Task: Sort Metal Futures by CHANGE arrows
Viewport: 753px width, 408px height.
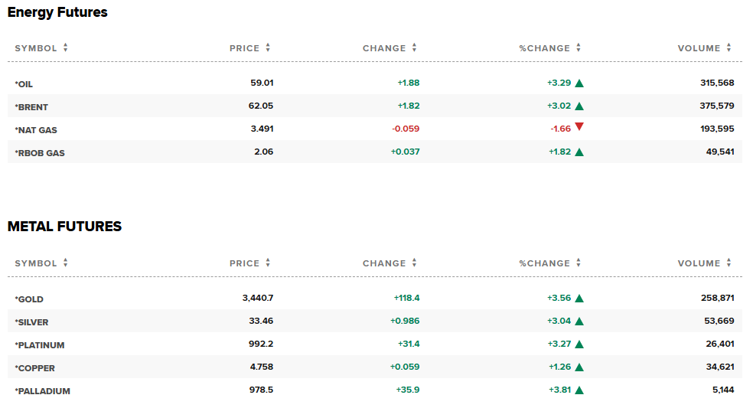Action: (415, 263)
